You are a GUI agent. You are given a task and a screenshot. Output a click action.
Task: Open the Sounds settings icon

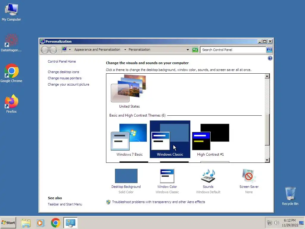[x=208, y=176]
